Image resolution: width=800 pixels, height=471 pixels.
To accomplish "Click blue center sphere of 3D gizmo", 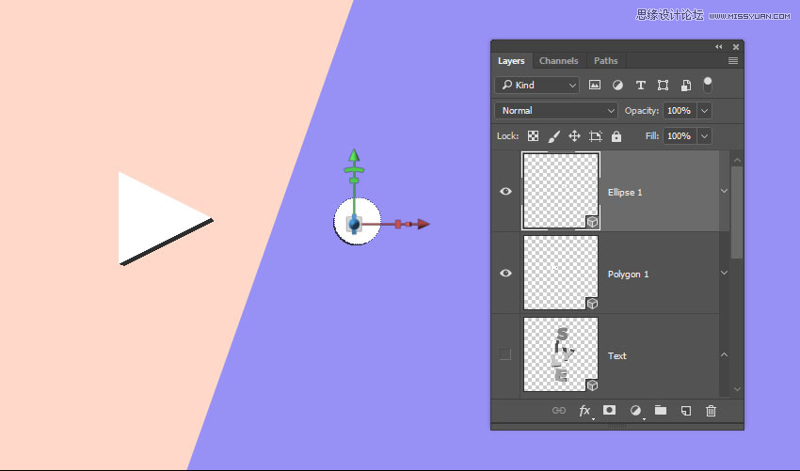I will 354,224.
